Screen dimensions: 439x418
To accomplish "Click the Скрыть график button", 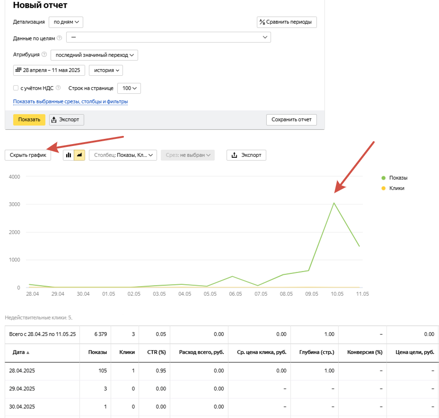I will [x=28, y=155].
